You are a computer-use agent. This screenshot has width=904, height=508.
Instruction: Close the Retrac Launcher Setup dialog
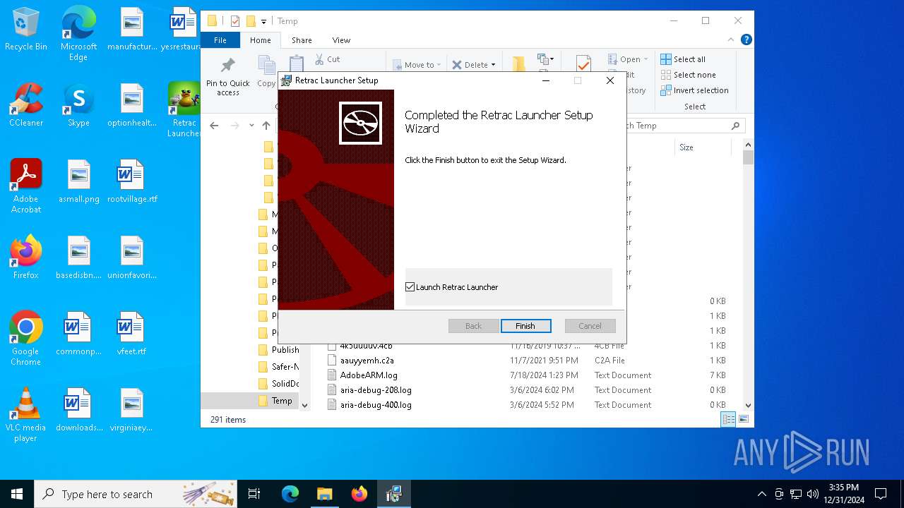tap(610, 80)
